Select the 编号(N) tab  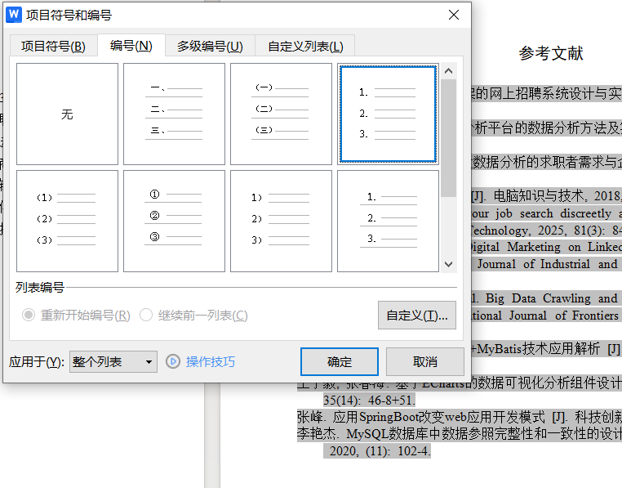131,46
